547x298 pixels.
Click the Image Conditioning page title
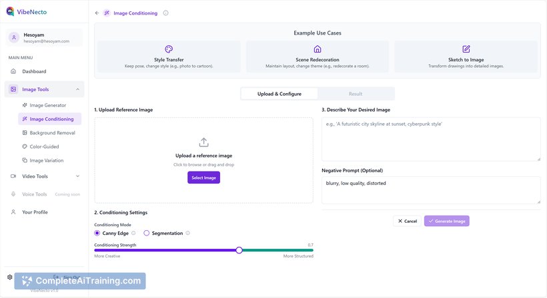pos(135,13)
